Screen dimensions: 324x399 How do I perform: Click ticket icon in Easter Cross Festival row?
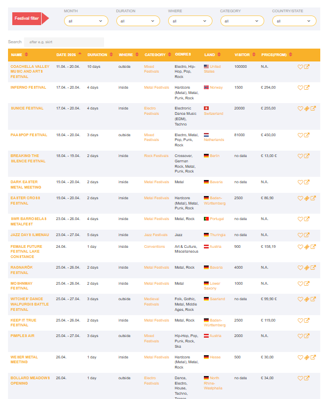pyautogui.click(x=307, y=198)
